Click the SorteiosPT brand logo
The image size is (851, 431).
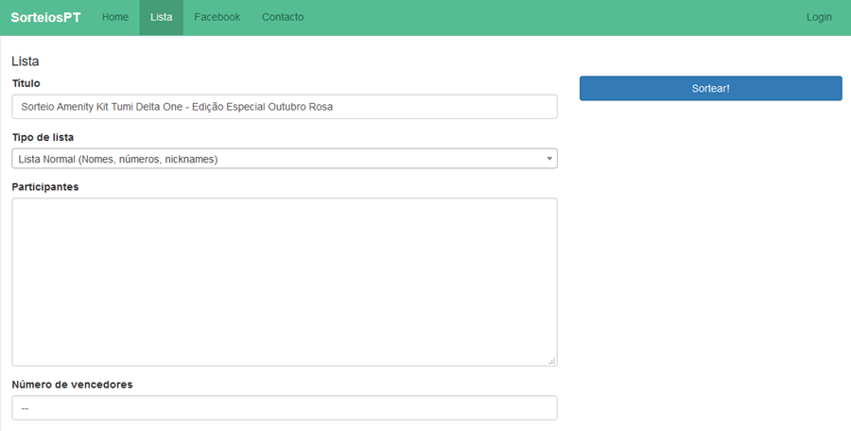tap(45, 17)
